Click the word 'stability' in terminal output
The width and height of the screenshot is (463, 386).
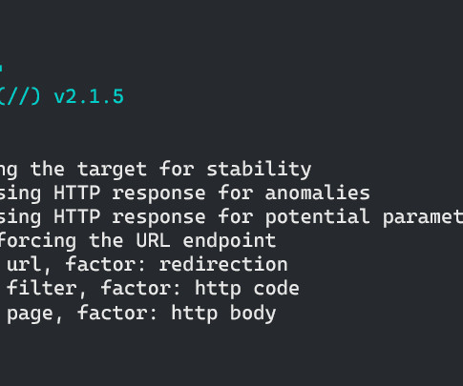(x=259, y=170)
